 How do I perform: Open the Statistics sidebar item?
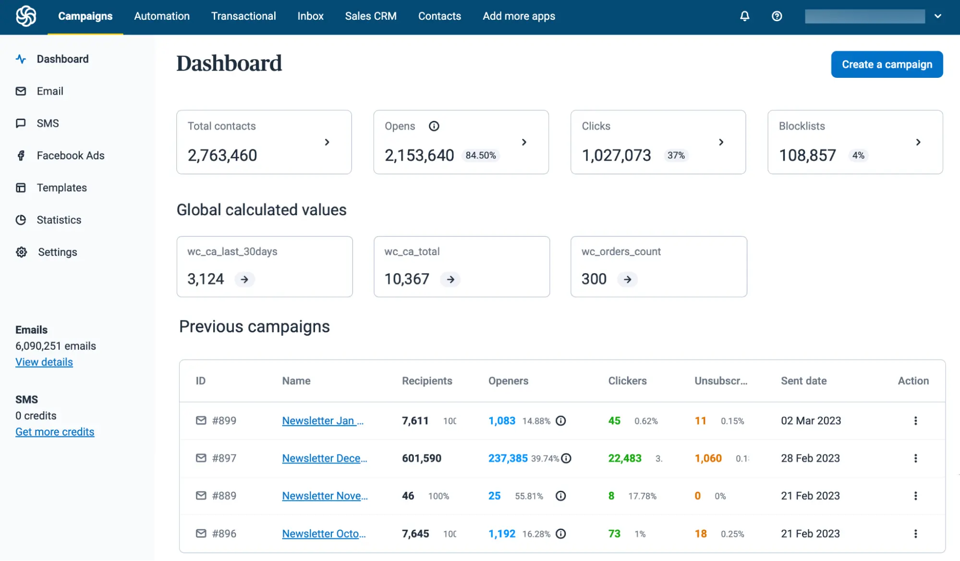(x=59, y=220)
